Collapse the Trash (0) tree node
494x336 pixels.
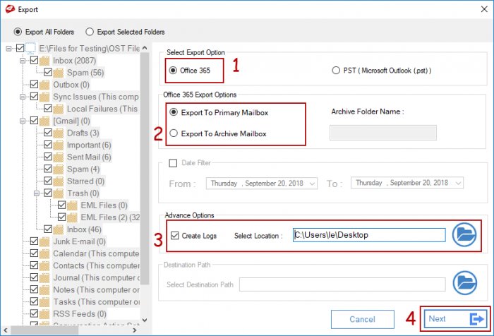pyautogui.click(x=37, y=193)
